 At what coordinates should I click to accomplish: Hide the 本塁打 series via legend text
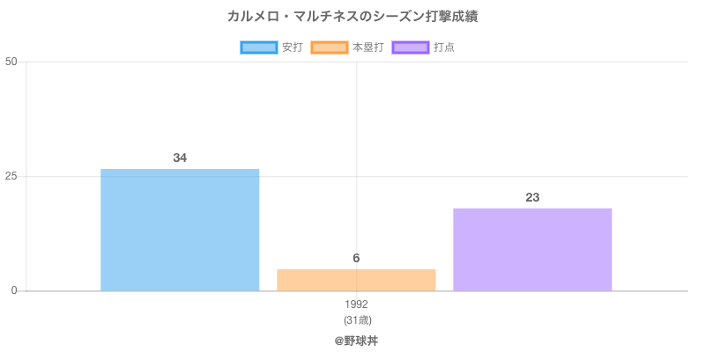pos(367,48)
